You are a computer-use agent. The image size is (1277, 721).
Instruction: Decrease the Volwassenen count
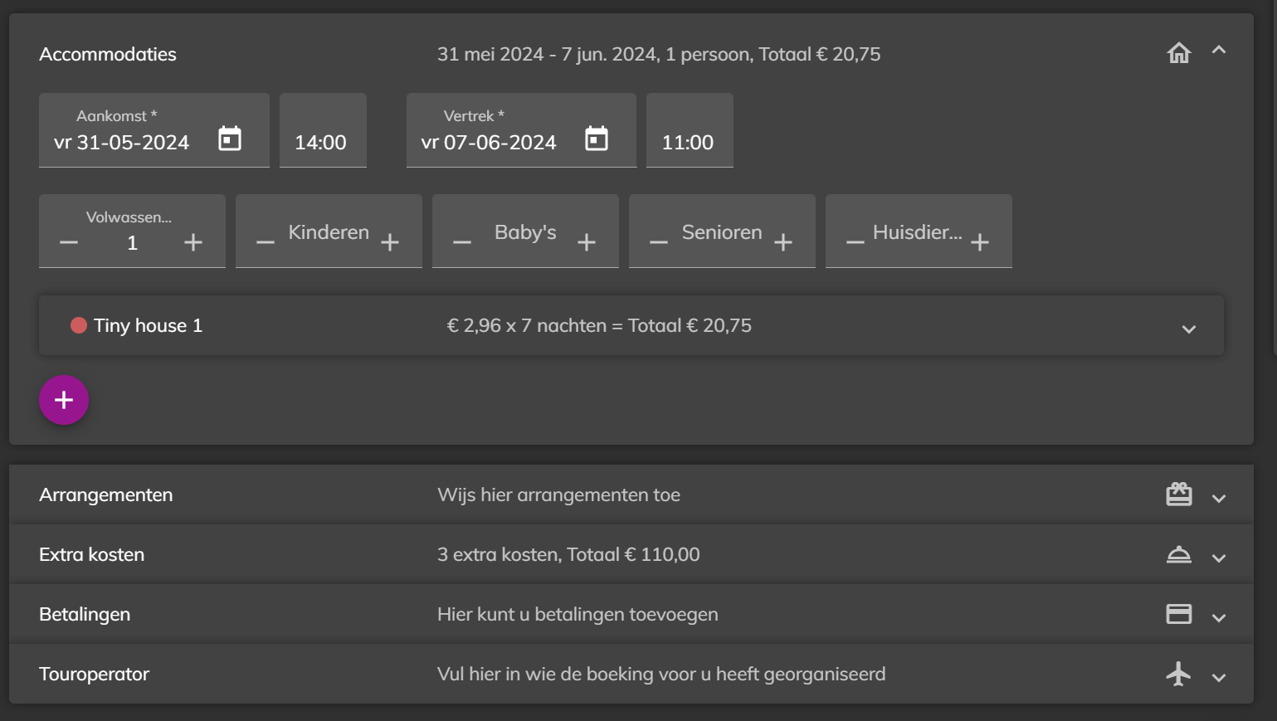tap(69, 242)
